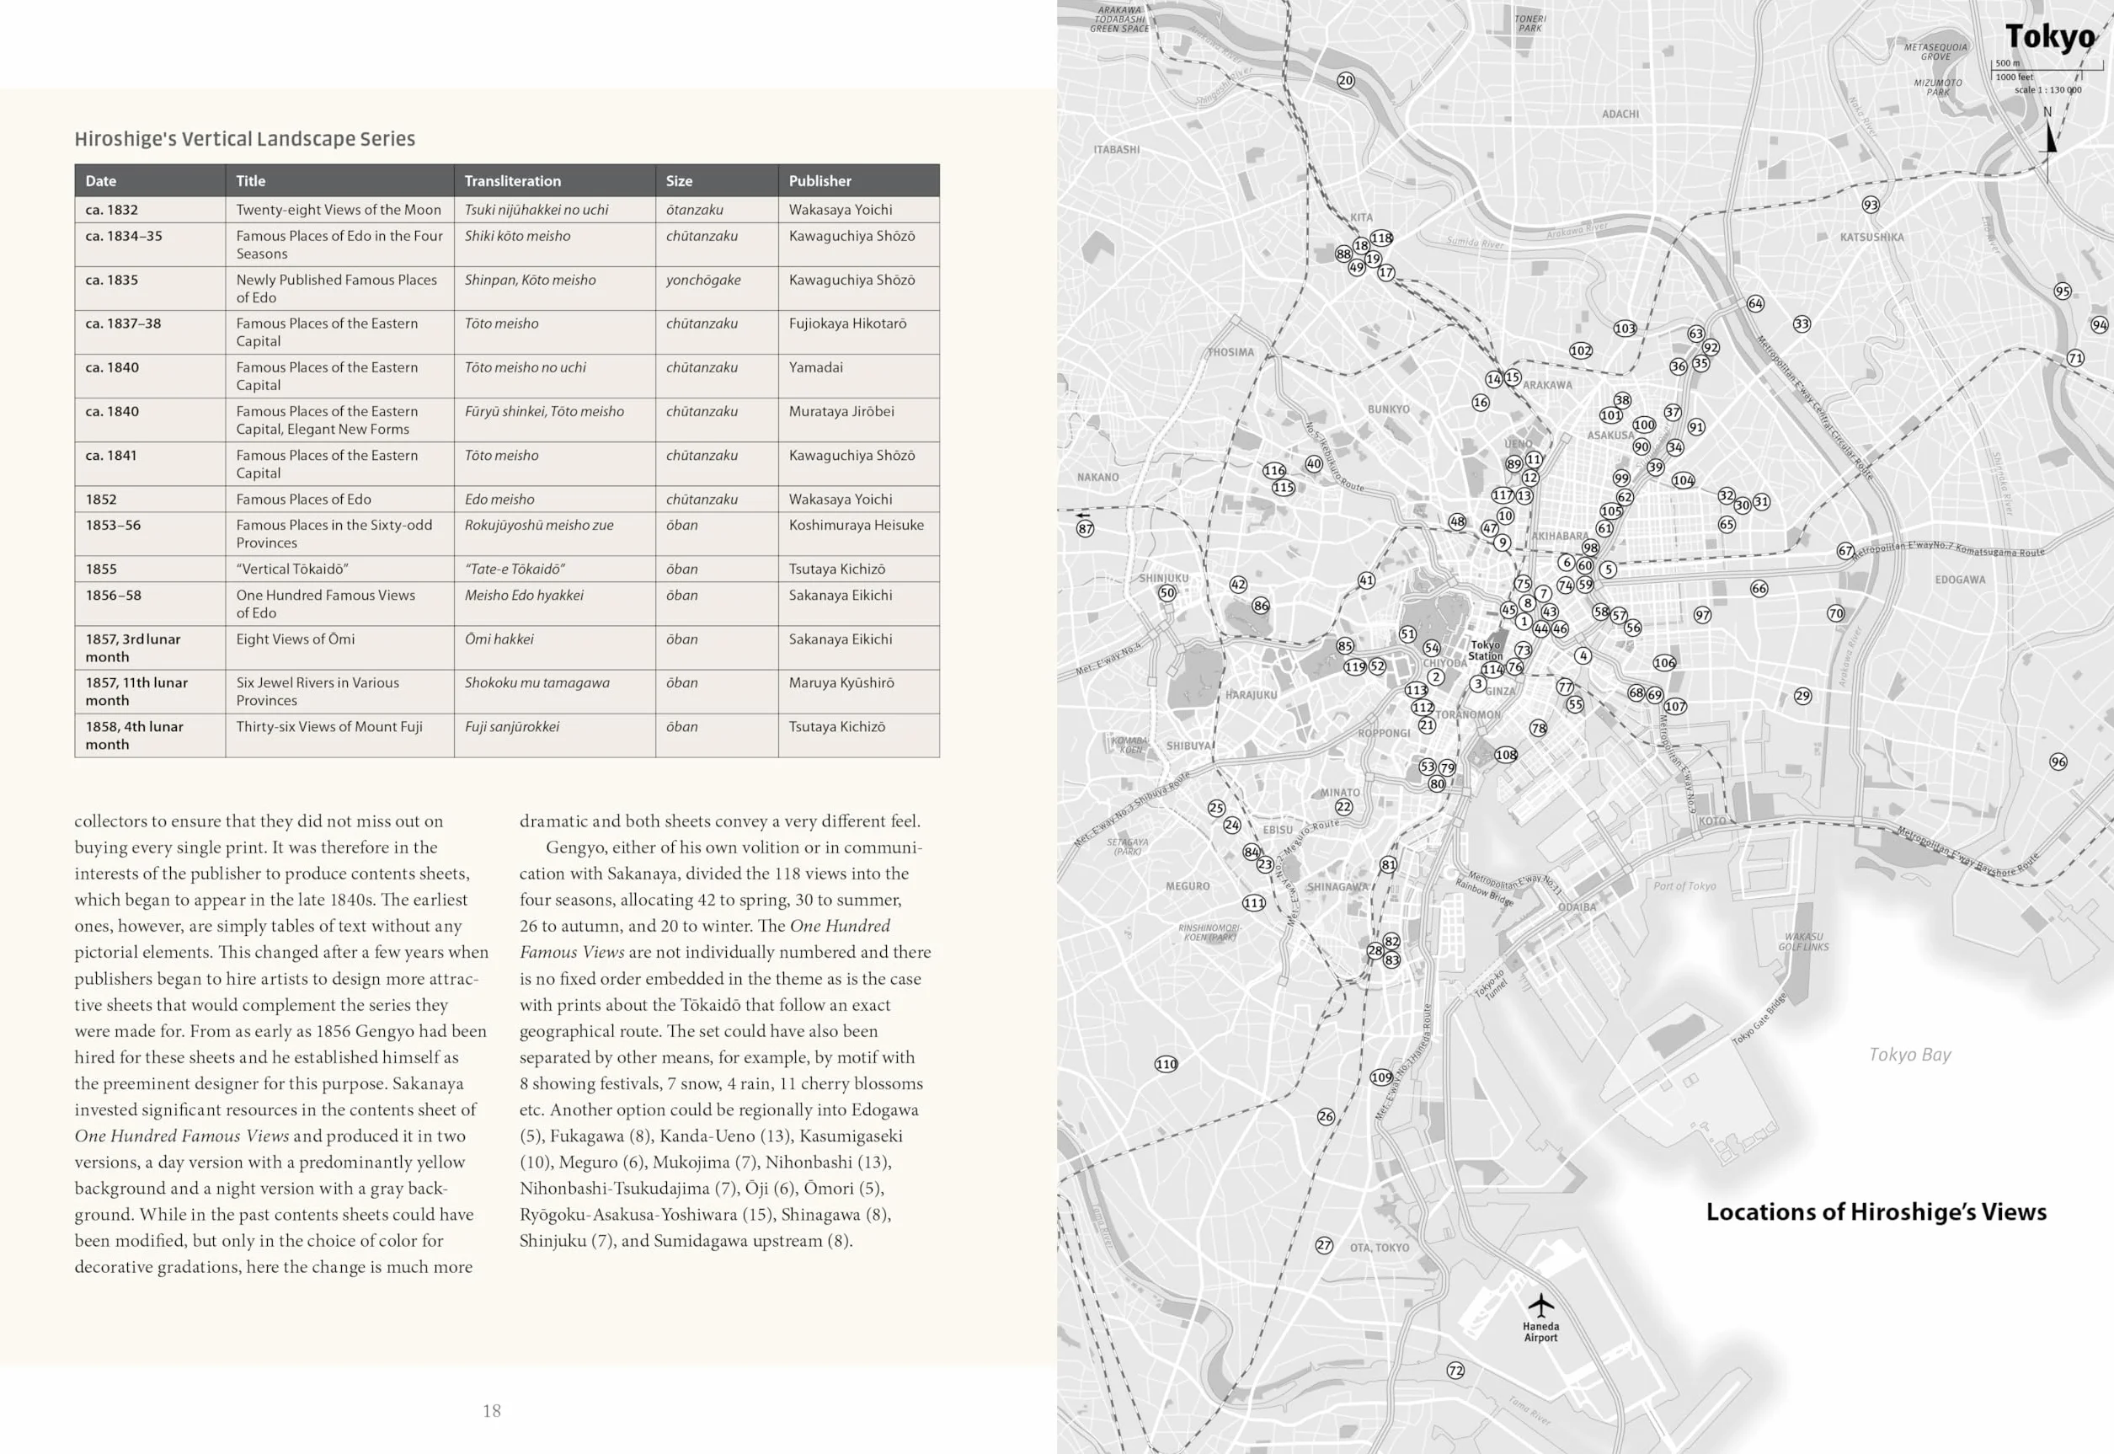
Task: Click the Transliteration column header
Action: point(555,180)
